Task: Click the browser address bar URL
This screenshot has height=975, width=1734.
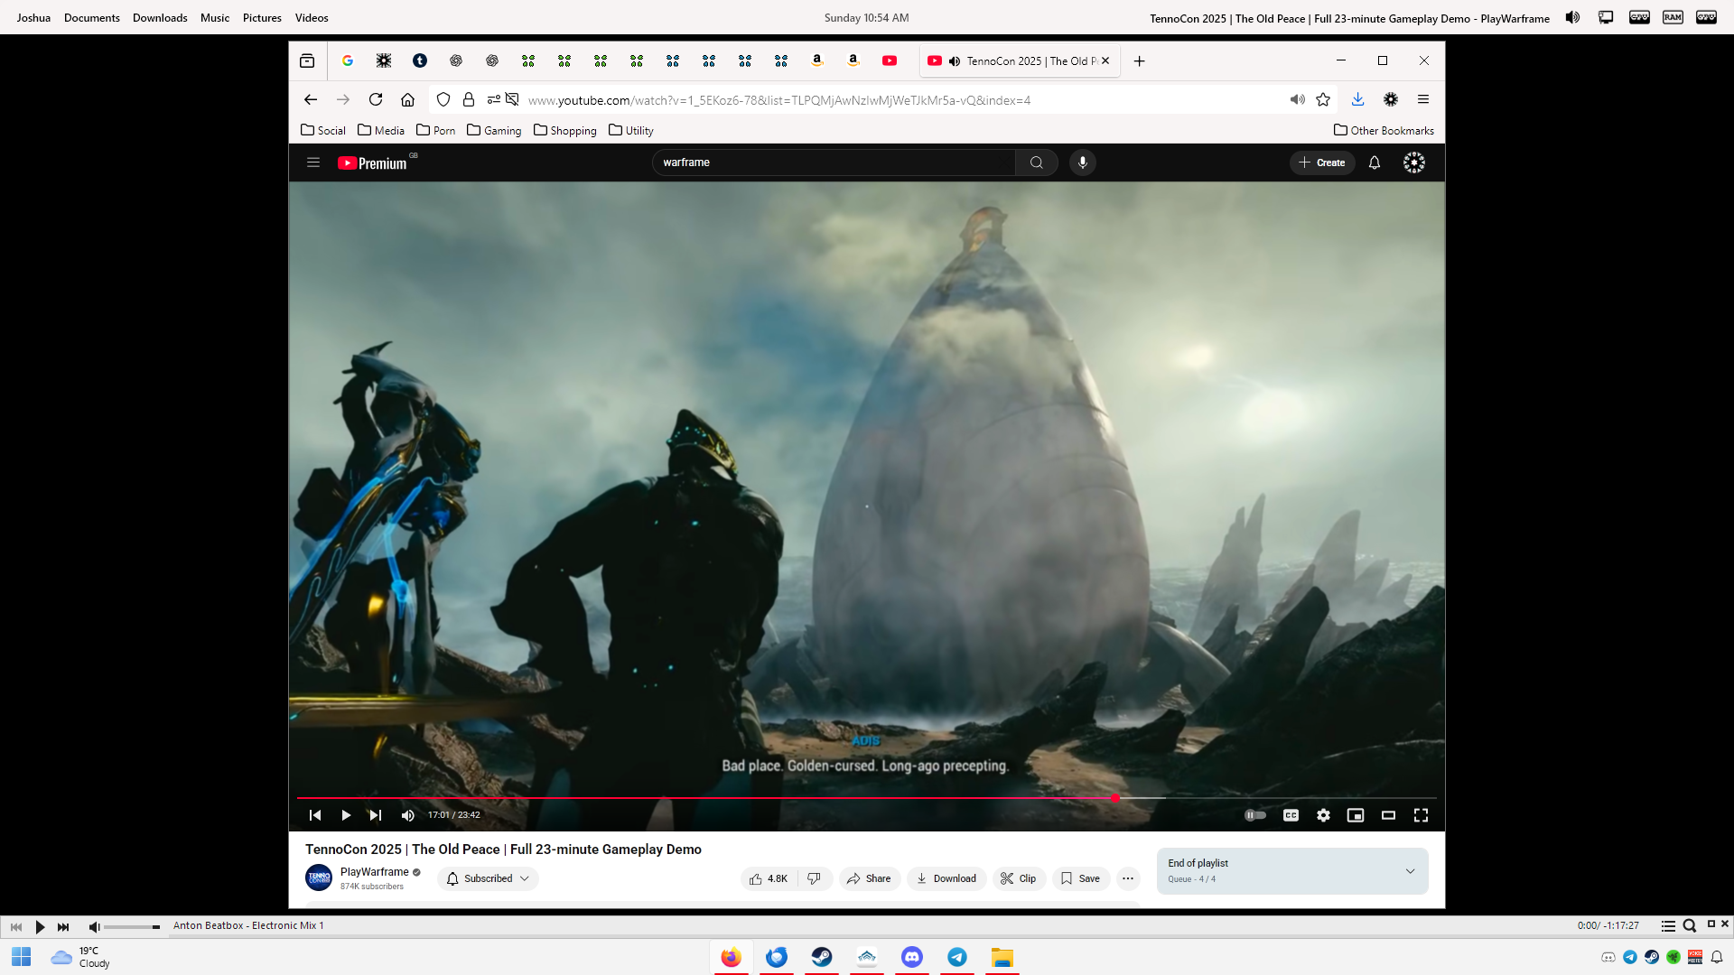Action: pos(778,100)
